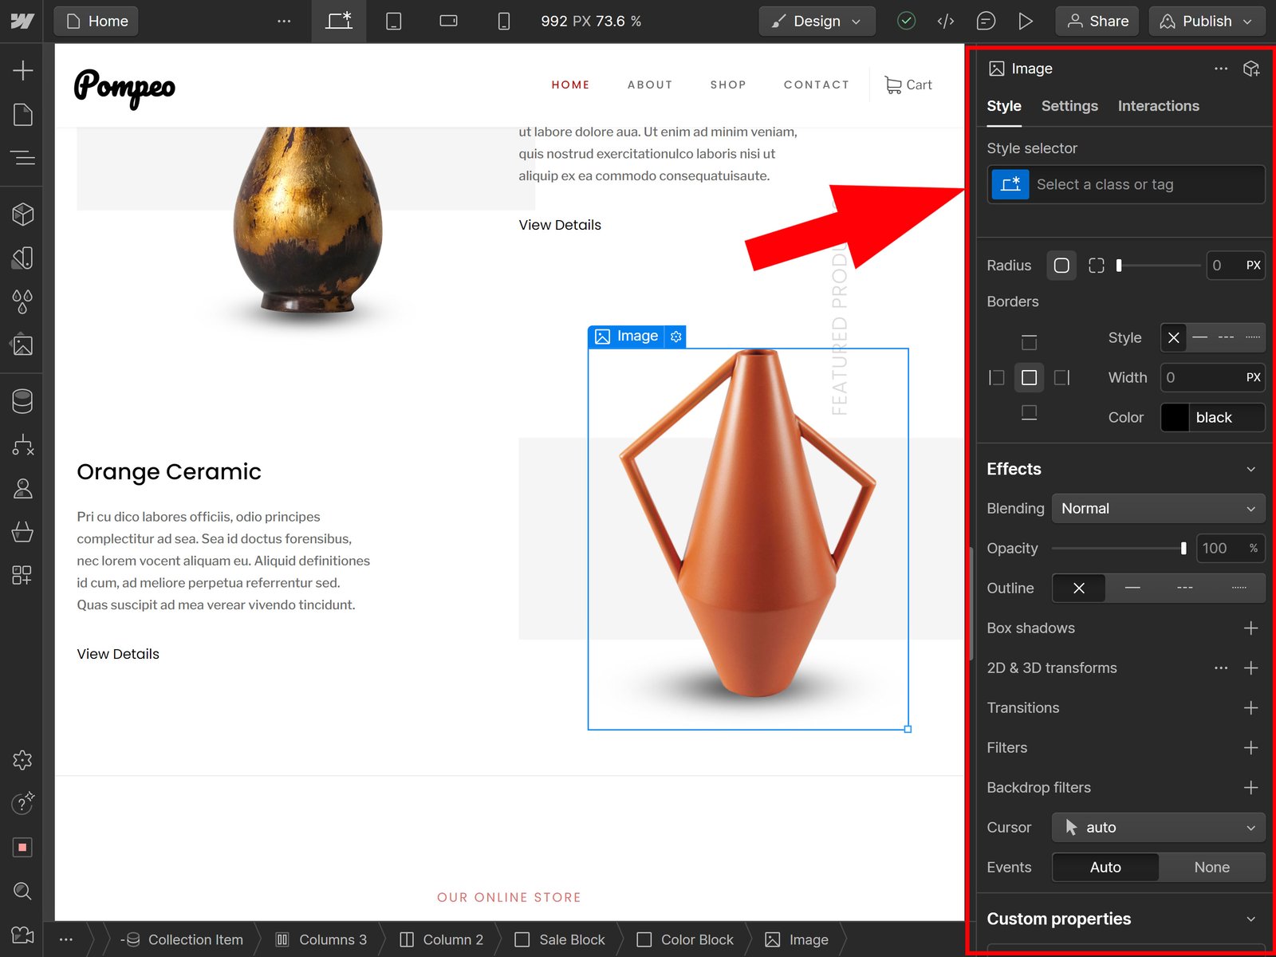The width and height of the screenshot is (1276, 957).
Task: Open the Assets panel
Action: [x=22, y=345]
